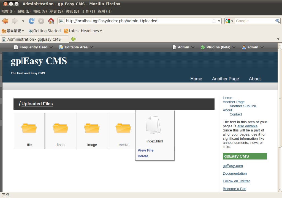Viewport: 282px width, 198px height.
Task: Open the media folder
Action: 122,131
